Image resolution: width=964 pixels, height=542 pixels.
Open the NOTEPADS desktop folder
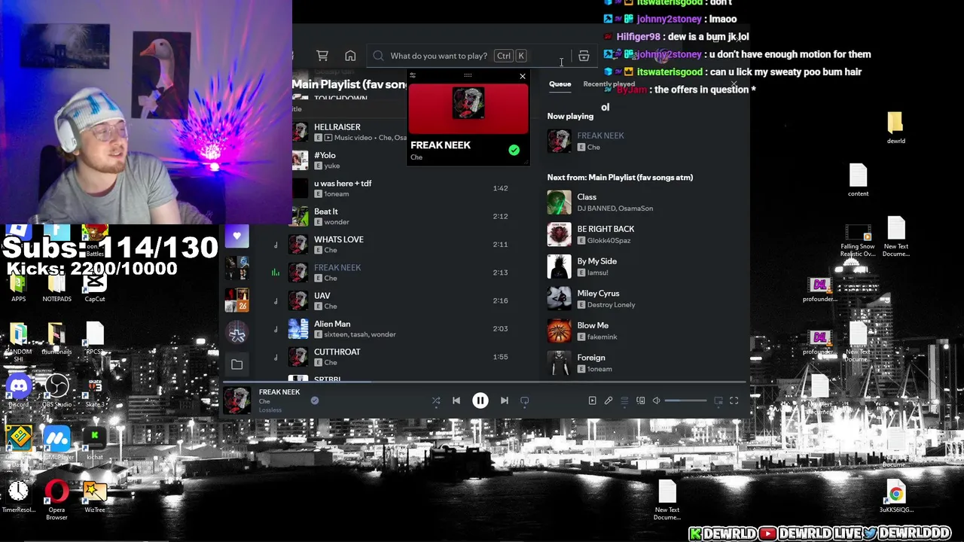point(56,288)
